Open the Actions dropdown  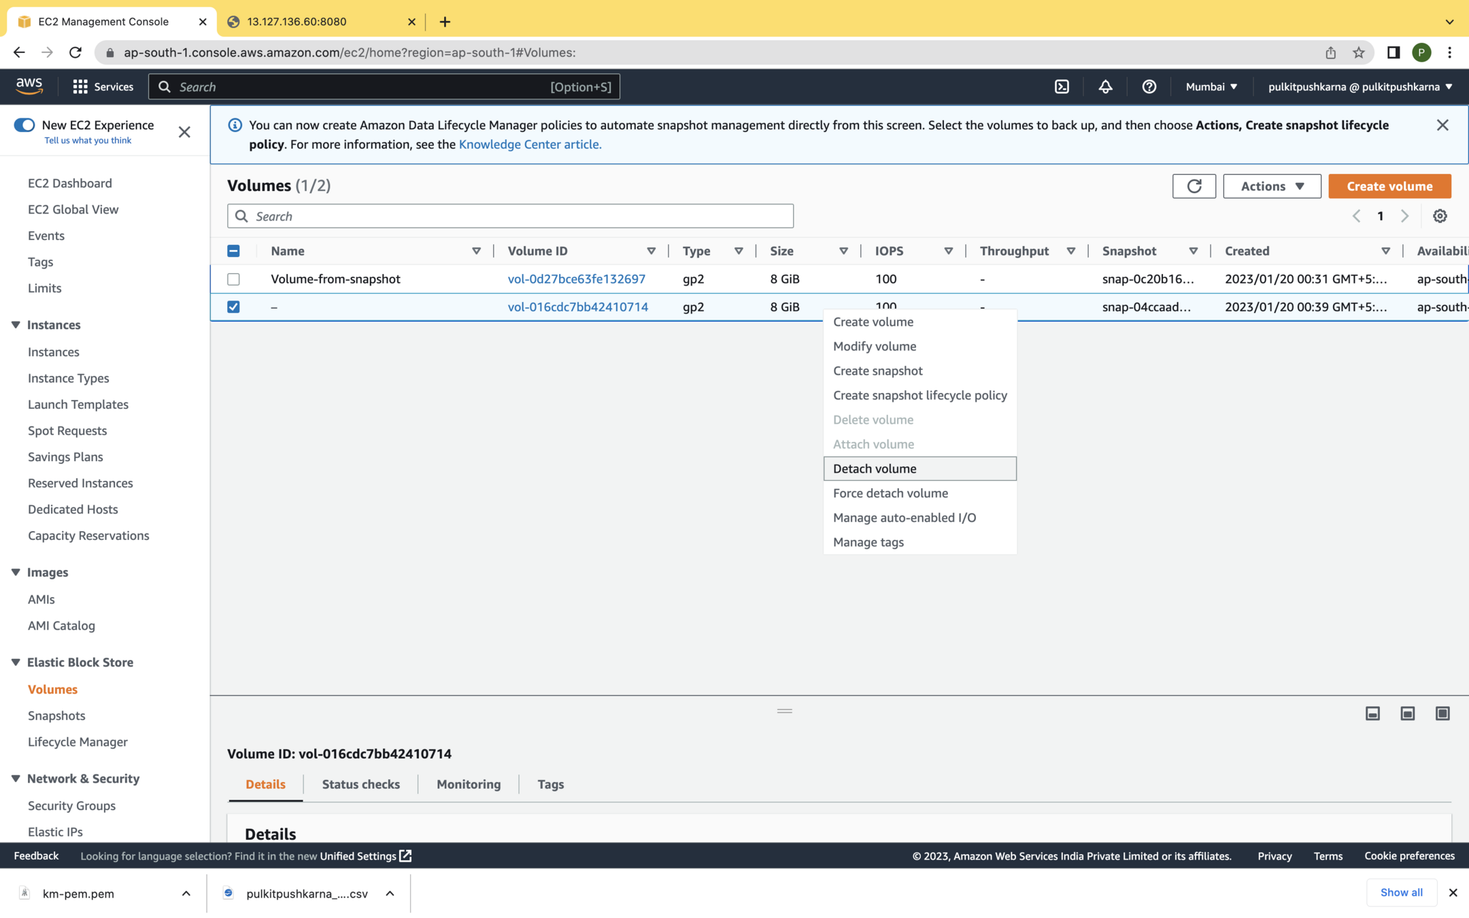point(1271,186)
